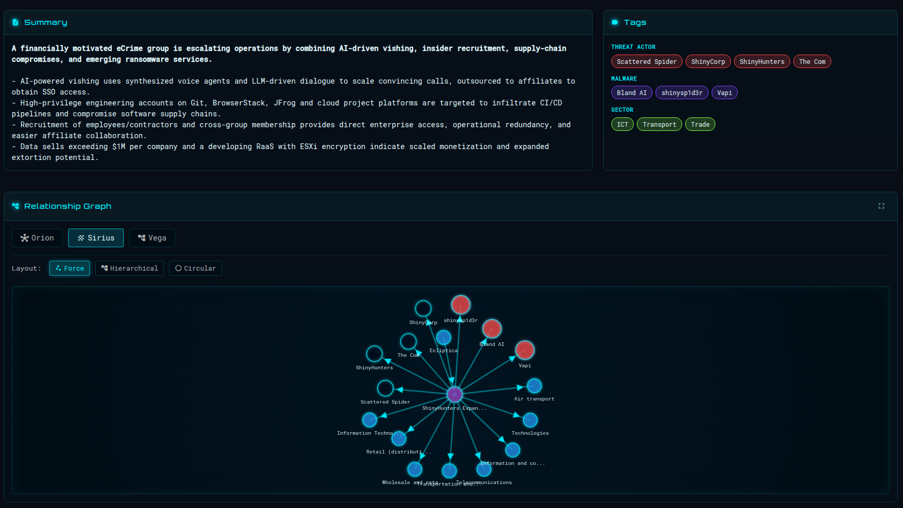The image size is (903, 508).
Task: Click the Summary panel document icon
Action: tap(16, 22)
